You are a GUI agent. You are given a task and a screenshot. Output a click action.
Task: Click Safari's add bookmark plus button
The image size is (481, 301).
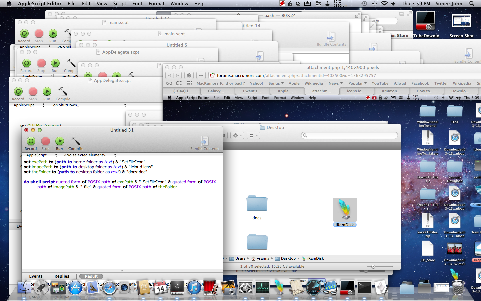pos(201,75)
